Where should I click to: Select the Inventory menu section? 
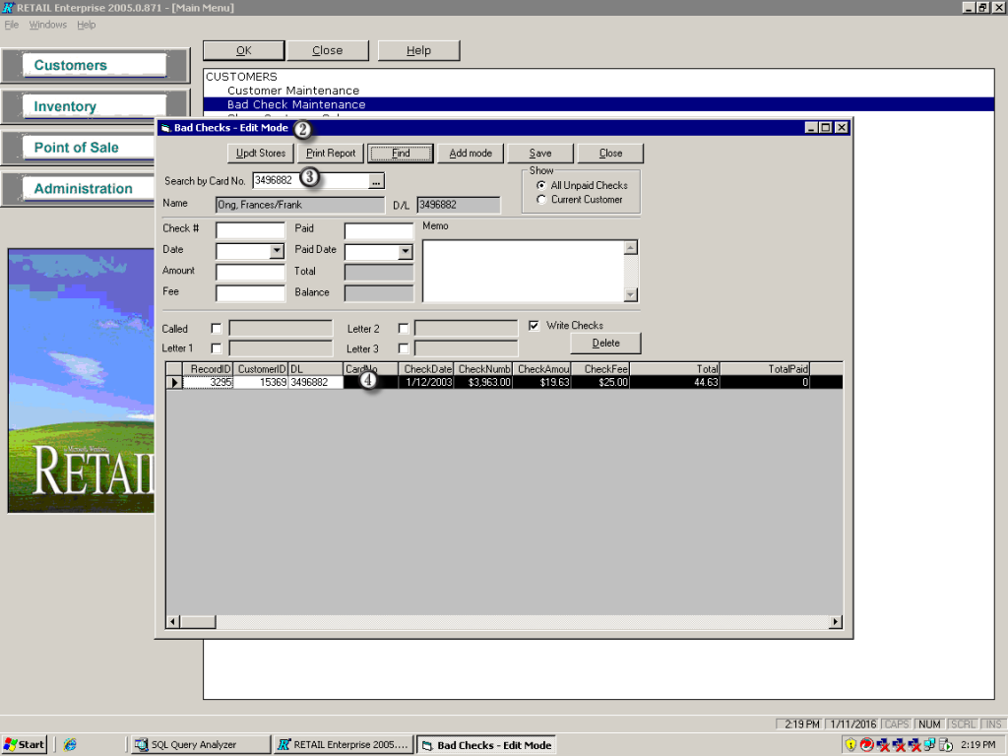(94, 106)
